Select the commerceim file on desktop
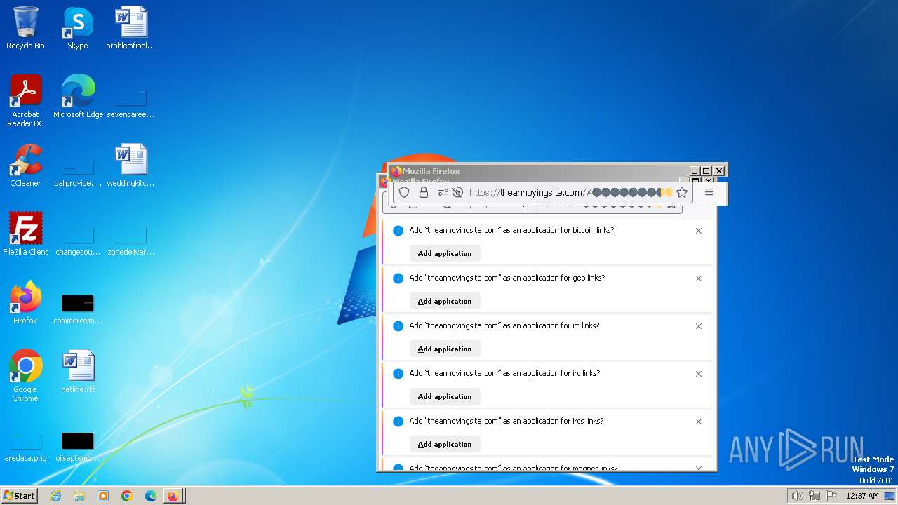The width and height of the screenshot is (898, 505). click(78, 303)
